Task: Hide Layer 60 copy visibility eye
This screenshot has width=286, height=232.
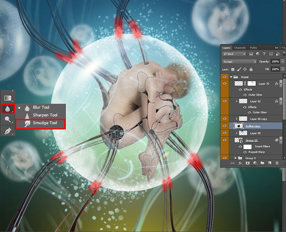Action: point(225,119)
